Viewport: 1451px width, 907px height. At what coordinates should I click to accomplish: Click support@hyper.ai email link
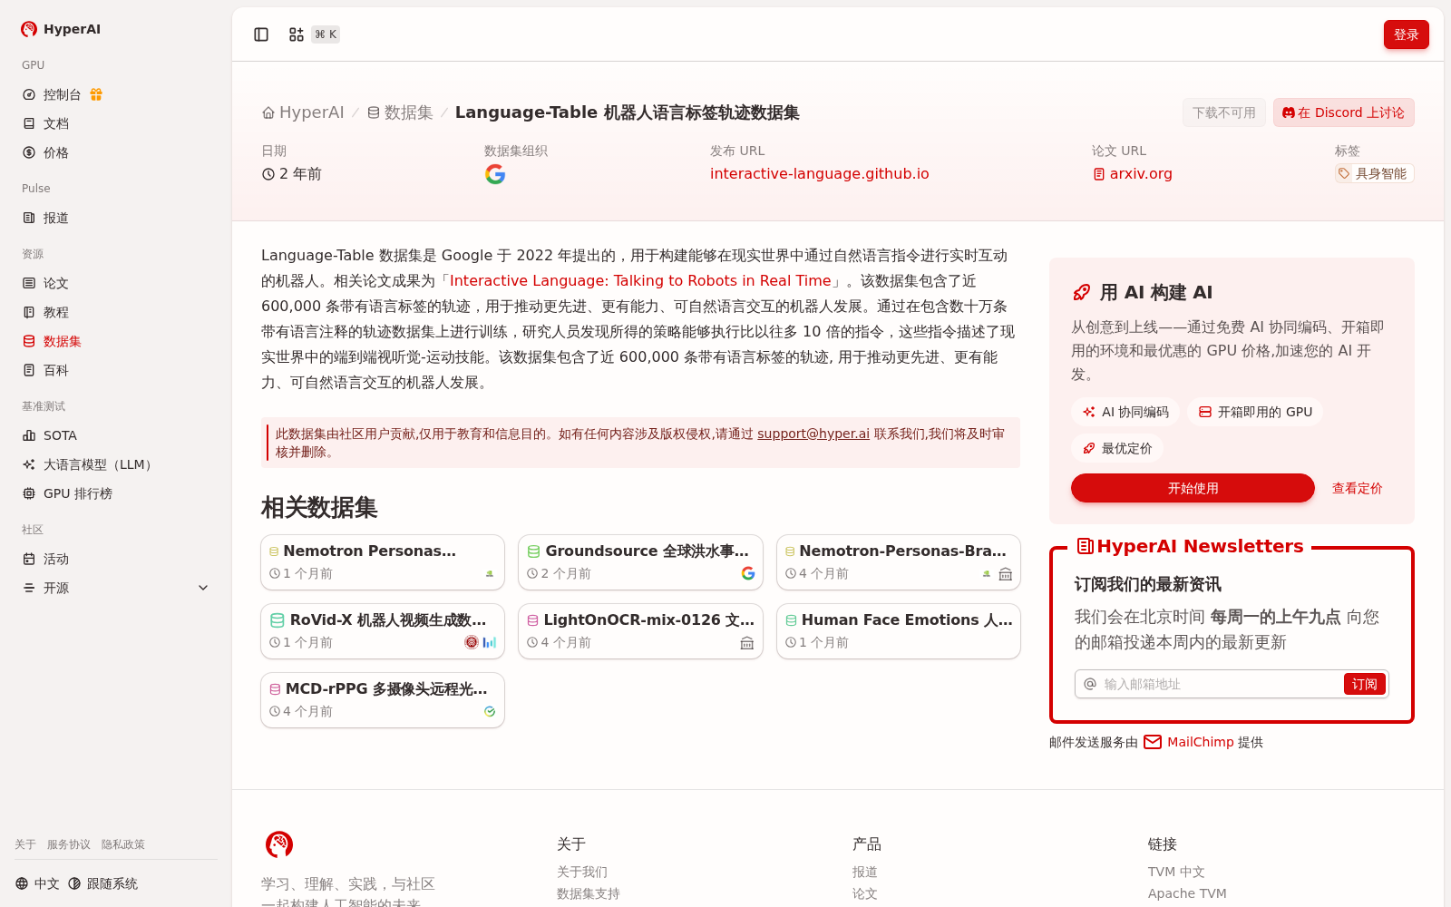pyautogui.click(x=813, y=434)
